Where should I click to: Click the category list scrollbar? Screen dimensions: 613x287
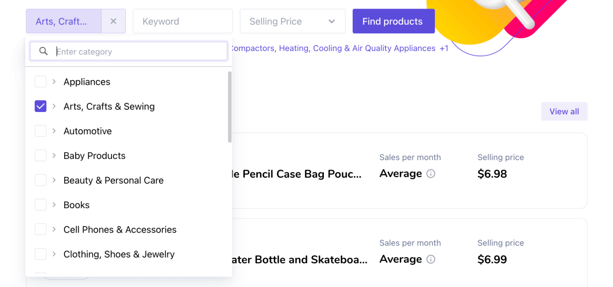click(x=230, y=107)
